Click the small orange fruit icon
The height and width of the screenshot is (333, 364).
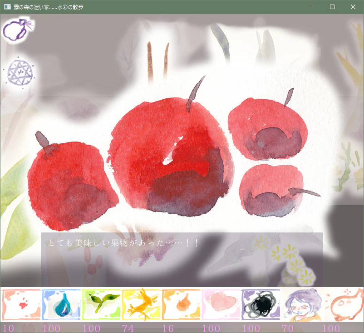tap(181, 303)
